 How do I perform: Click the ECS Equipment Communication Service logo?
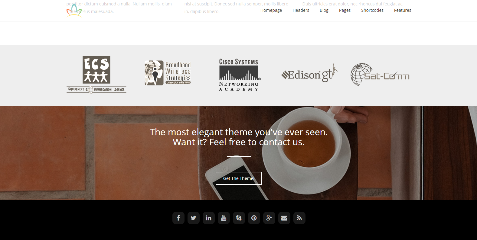[96, 75]
